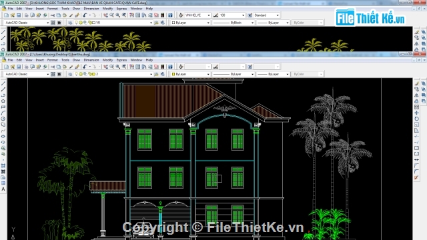Toggle layer VK lock icon in upper window

89,23
